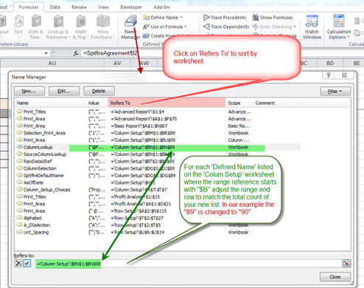Select the RawDataXRef name row
This screenshot has width=364, height=288.
pos(157,162)
